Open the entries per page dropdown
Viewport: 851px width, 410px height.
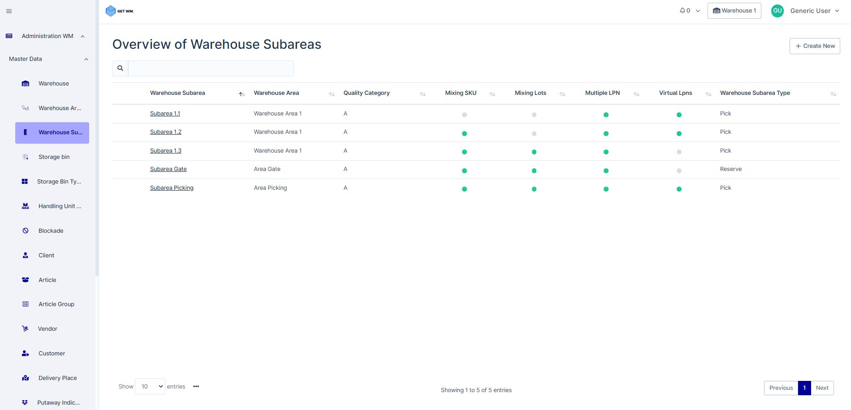(x=150, y=387)
